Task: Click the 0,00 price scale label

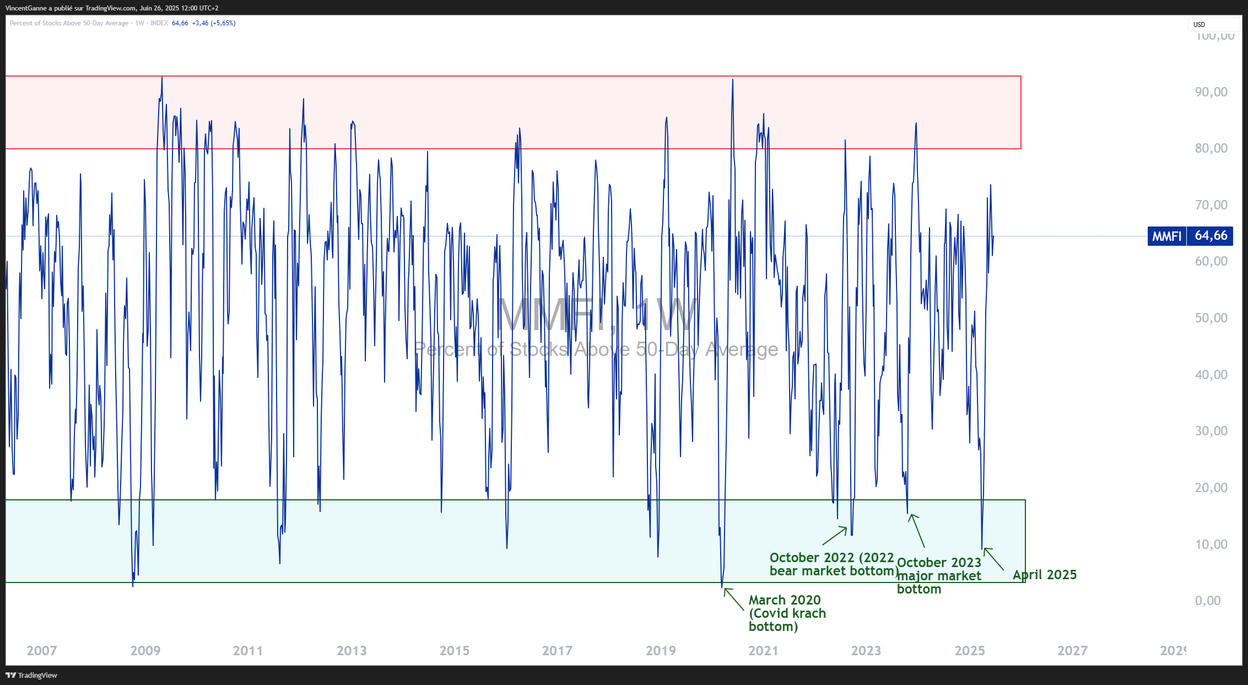Action: tap(1208, 601)
